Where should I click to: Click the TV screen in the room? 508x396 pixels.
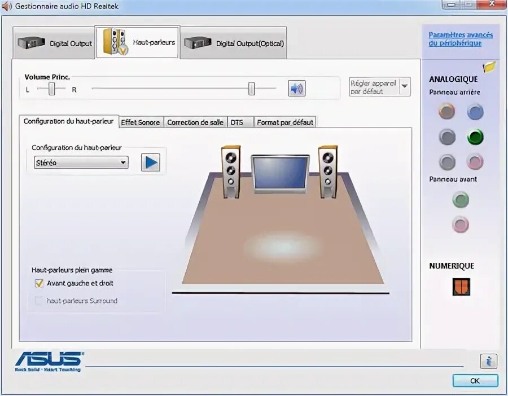(280, 174)
